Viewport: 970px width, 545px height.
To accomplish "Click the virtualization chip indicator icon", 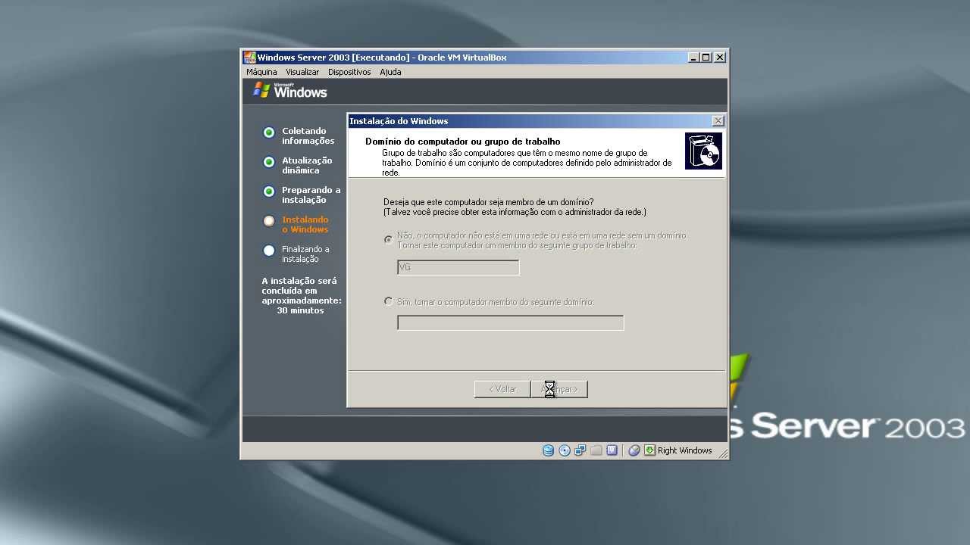I will 612,450.
